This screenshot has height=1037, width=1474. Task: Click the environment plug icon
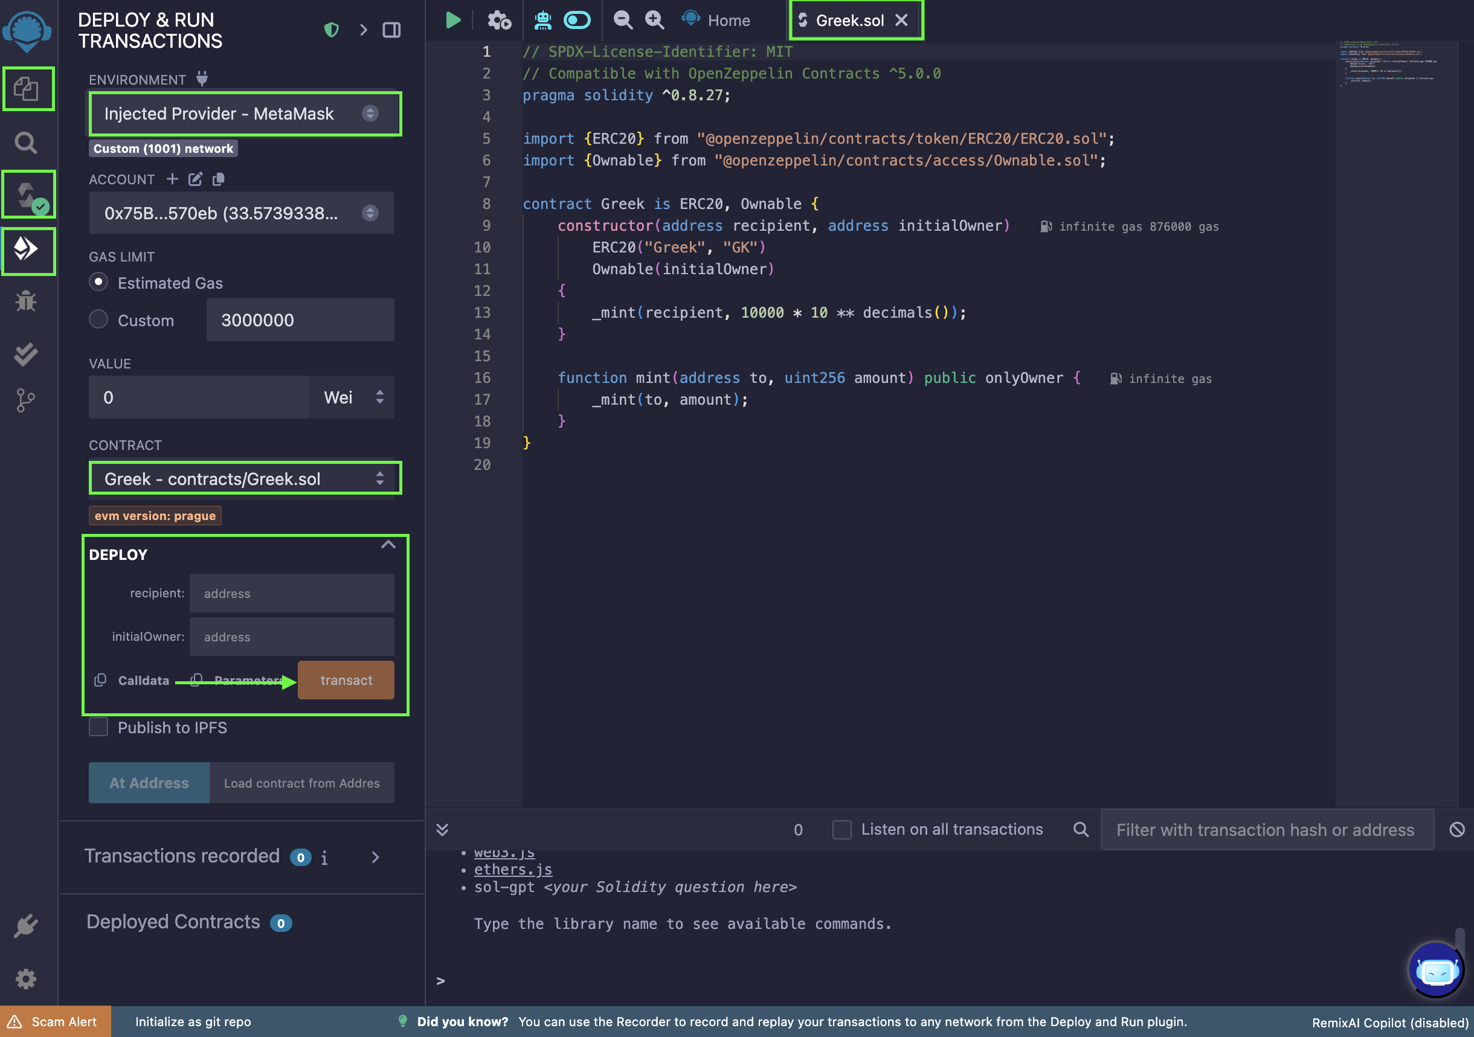(202, 79)
